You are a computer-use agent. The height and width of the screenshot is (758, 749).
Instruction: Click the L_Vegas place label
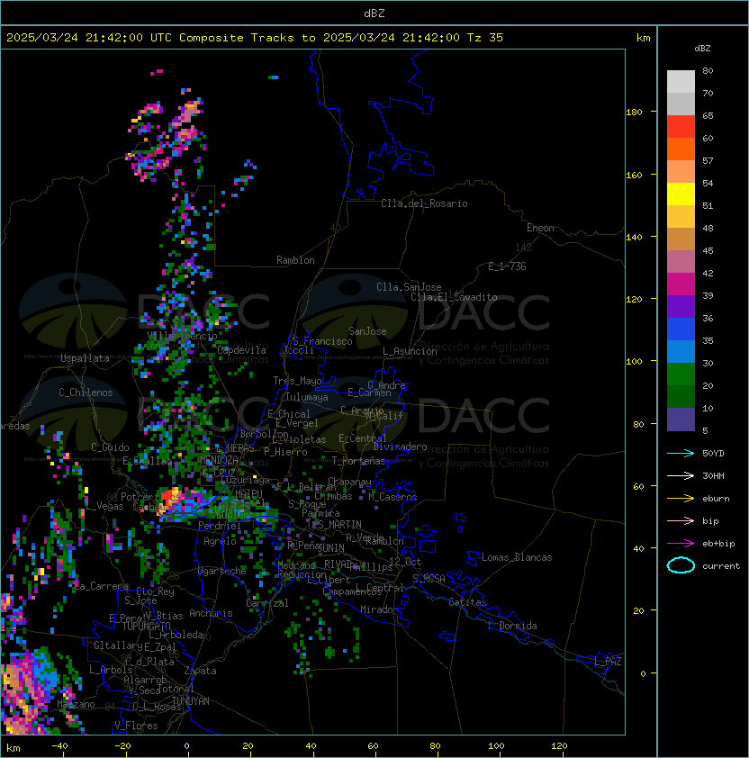coord(104,506)
